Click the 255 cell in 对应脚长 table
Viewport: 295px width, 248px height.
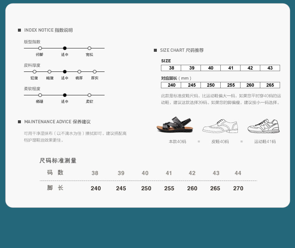point(230,85)
